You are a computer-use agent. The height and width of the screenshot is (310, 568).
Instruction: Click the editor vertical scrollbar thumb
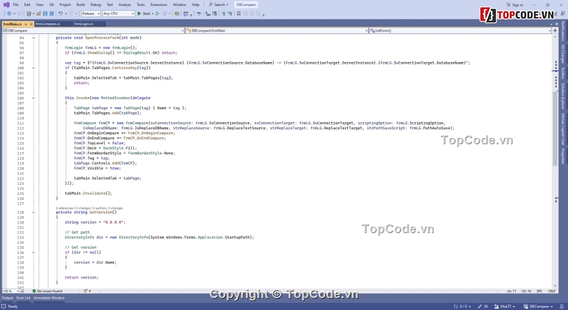click(555, 128)
